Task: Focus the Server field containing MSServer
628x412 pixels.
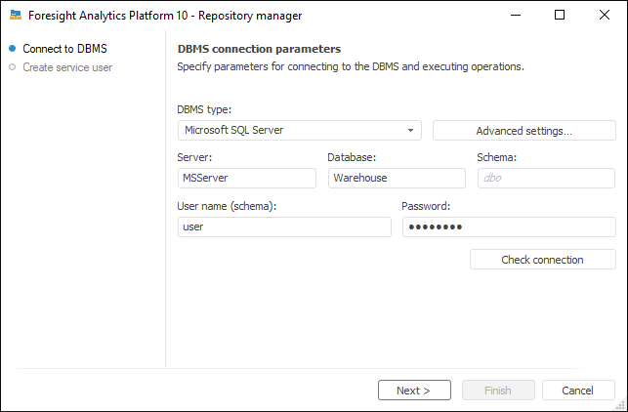Action: (x=247, y=178)
